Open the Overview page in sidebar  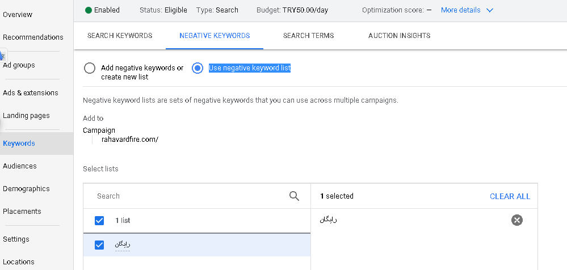pyautogui.click(x=18, y=14)
